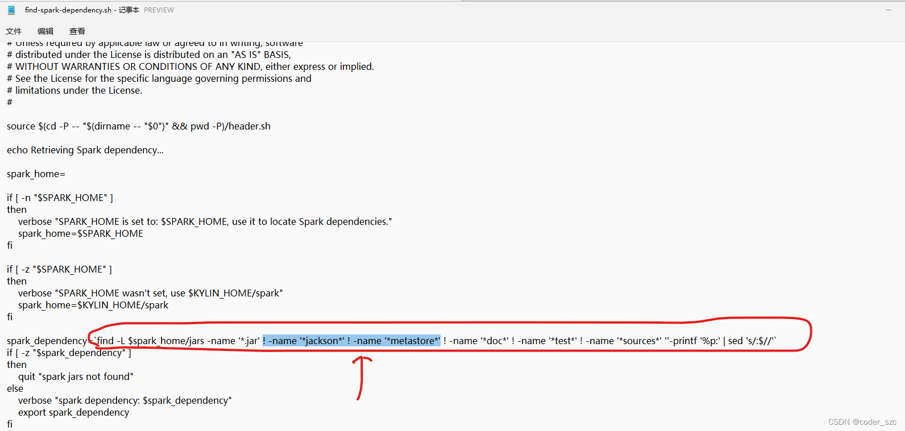The width and height of the screenshot is (905, 431).
Task: Click the verbose 'SPARK_HOME is set to' line
Action: 205,221
